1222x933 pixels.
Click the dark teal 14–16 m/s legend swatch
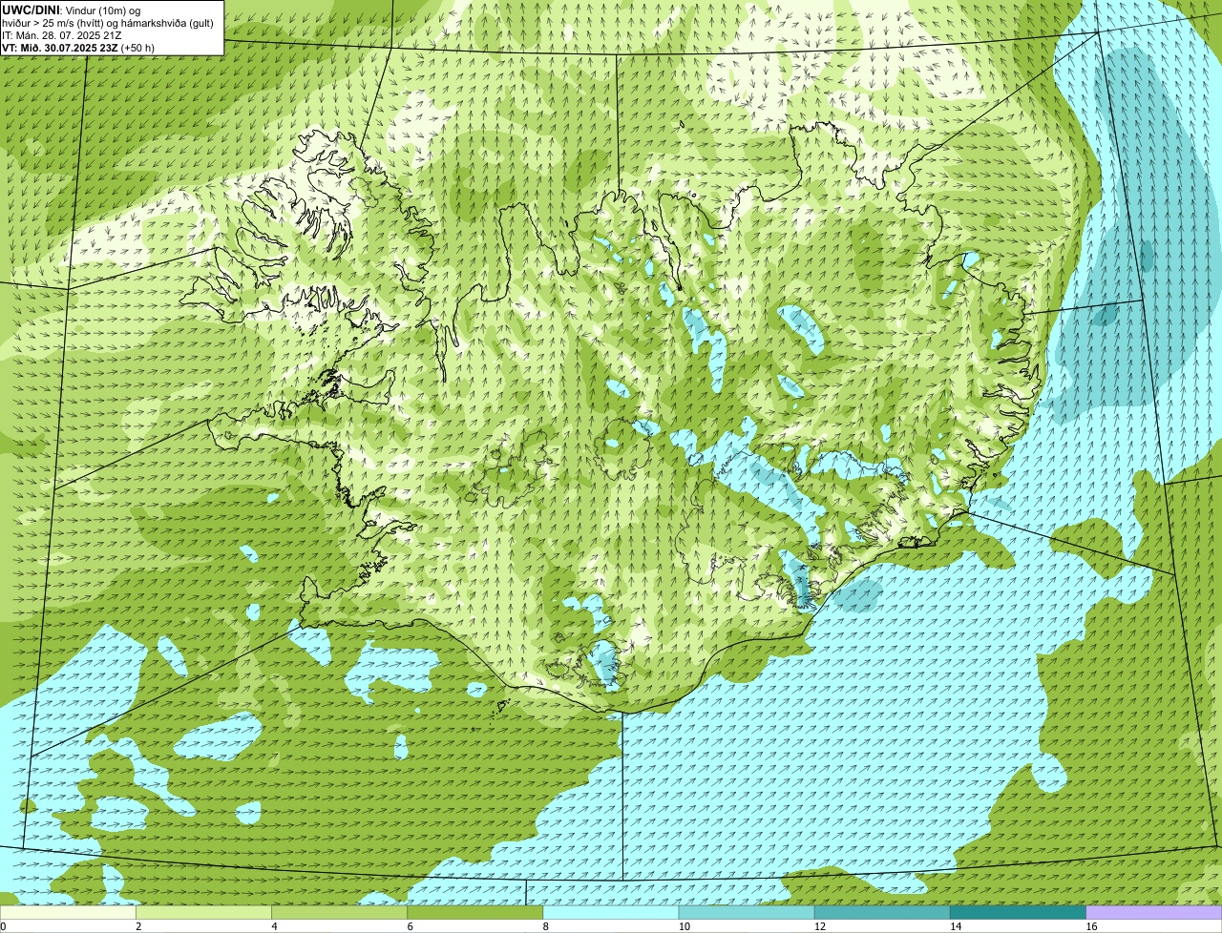[x=1018, y=913]
